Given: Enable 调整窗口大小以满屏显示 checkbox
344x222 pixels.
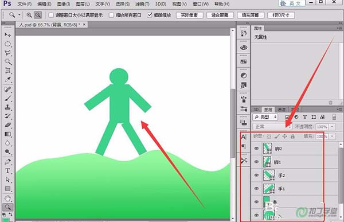Looking at the screenshot, I should (x=51, y=15).
